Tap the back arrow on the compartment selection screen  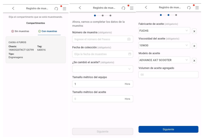coord(13,8)
